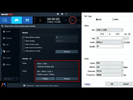133x100 pixels.
Task: Toggle the webcam overlay icon in toolbar
Action: click(x=40, y=20)
